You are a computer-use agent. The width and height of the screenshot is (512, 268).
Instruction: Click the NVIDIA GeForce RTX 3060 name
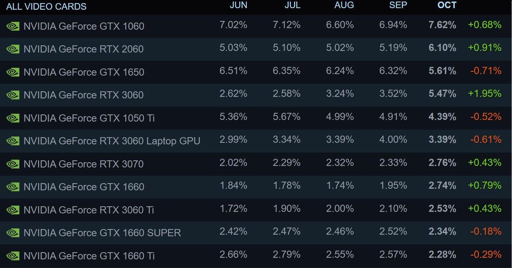pyautogui.click(x=84, y=95)
